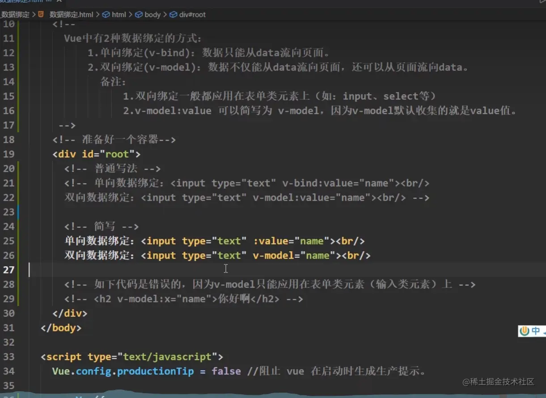Click line number 27 in the gutter

coord(9,270)
